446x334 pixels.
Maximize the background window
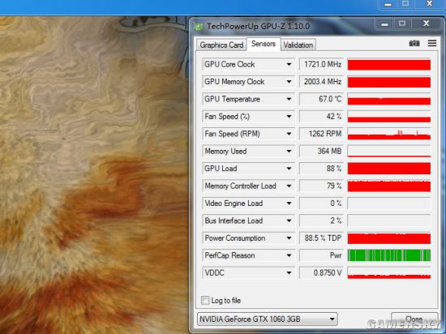pos(405,4)
